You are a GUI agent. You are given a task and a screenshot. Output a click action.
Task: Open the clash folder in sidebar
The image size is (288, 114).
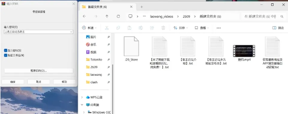[x=94, y=82]
